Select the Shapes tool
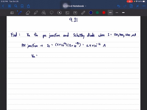The image size is (147, 110). [x=43, y=13]
